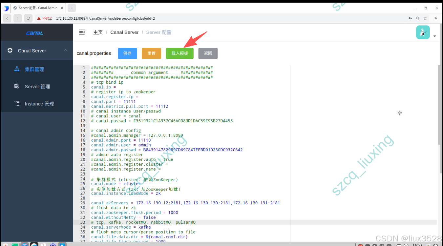Image resolution: width=443 pixels, height=246 pixels.
Task: Click browser forward arrow button
Action: tap(18, 18)
